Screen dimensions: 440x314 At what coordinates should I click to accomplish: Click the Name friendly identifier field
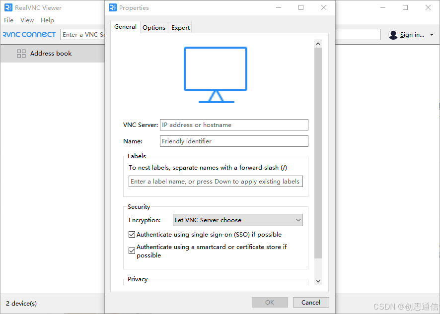234,141
